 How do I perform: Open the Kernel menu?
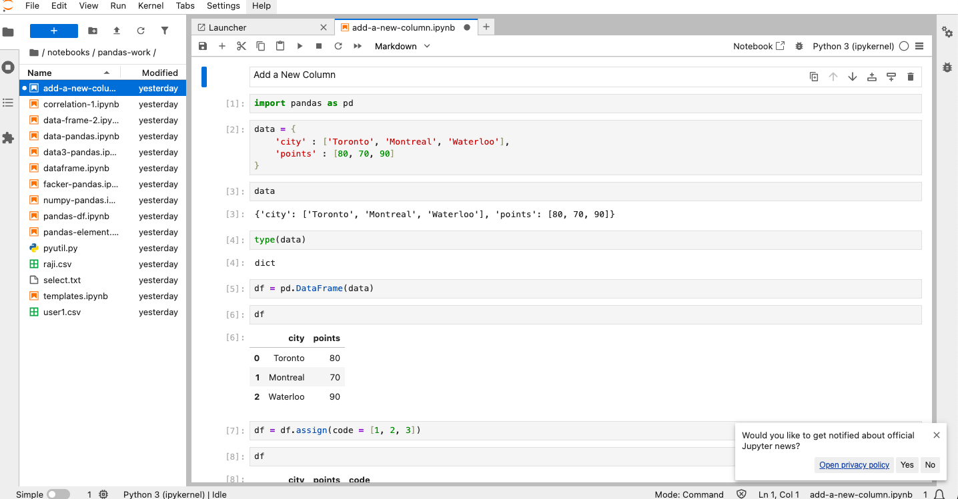coord(151,5)
